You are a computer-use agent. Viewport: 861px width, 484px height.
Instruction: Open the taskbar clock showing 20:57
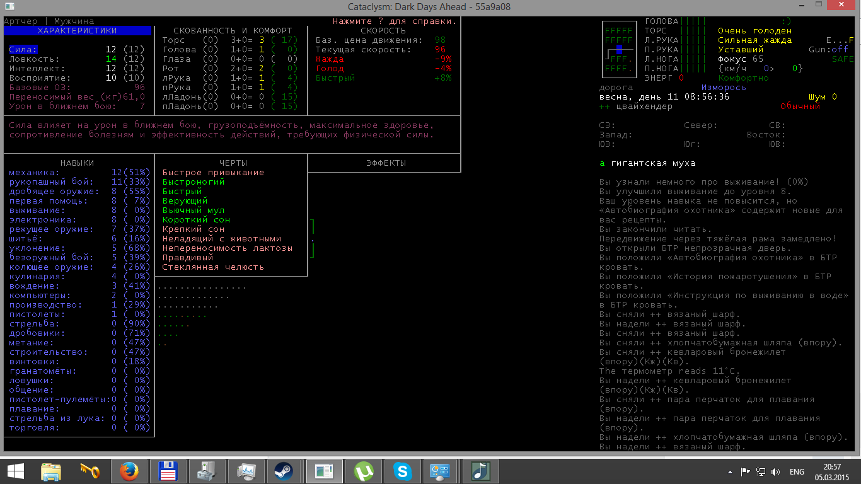832,471
